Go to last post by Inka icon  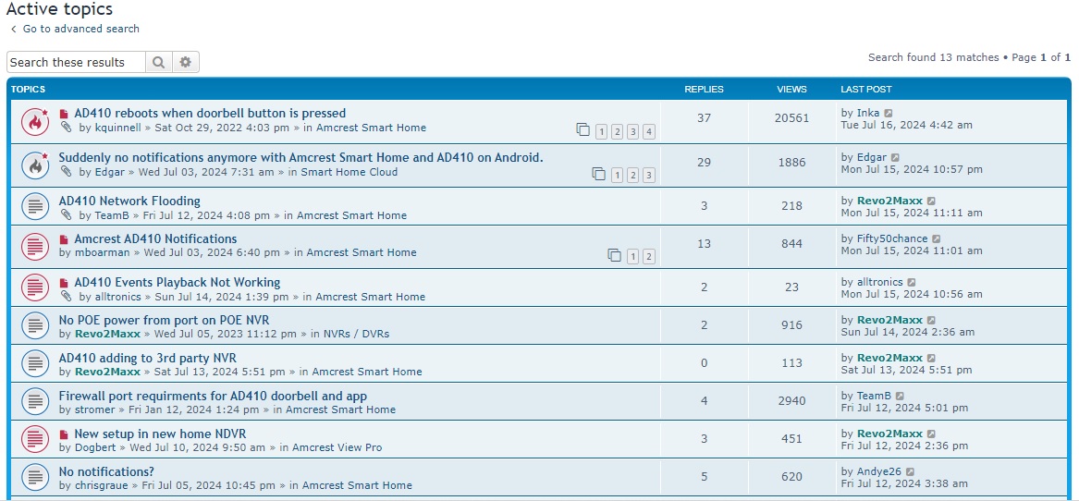point(889,113)
